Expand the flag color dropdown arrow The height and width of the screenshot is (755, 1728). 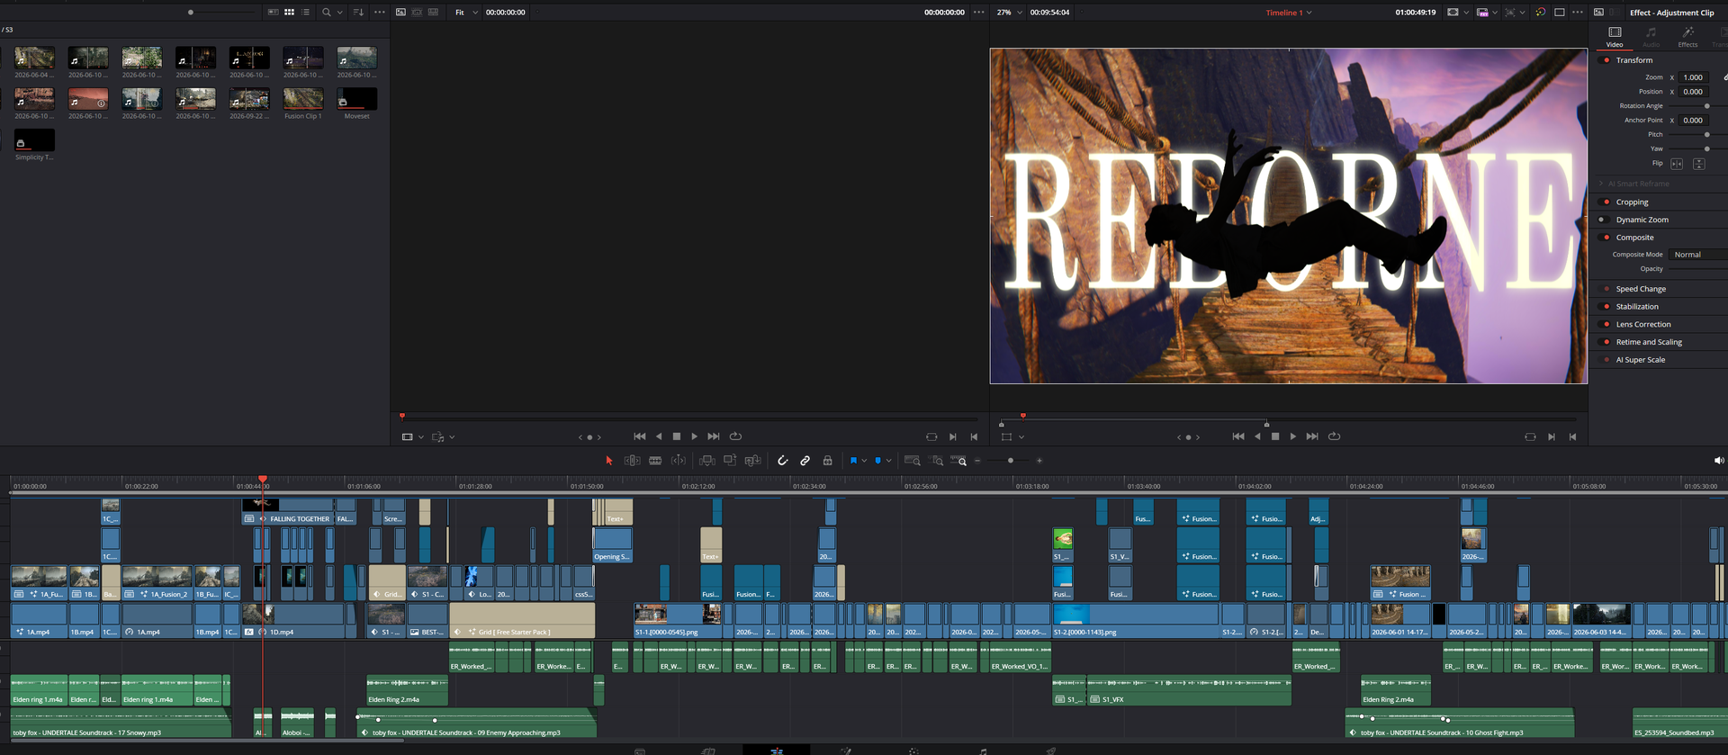coord(864,461)
